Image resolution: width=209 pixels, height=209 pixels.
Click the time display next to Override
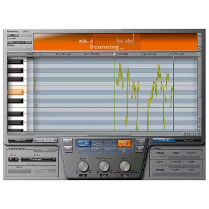pyautogui.click(x=188, y=140)
